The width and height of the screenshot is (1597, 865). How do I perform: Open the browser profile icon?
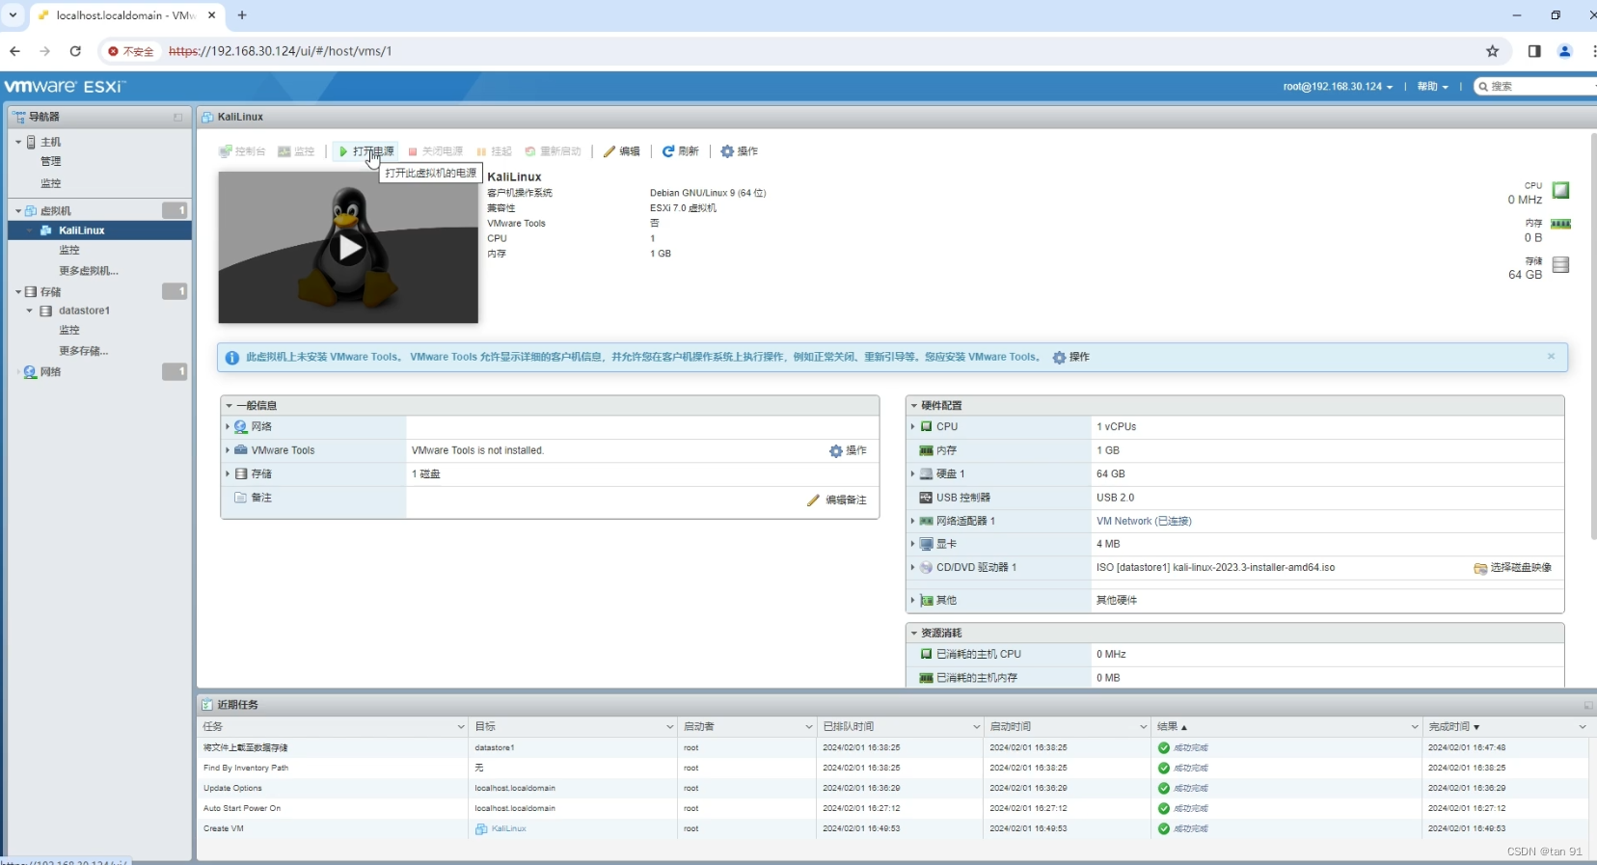tap(1565, 51)
